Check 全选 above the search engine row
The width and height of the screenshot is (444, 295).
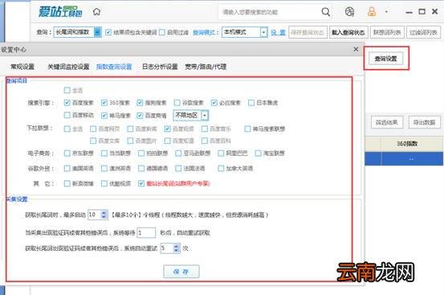coord(67,90)
